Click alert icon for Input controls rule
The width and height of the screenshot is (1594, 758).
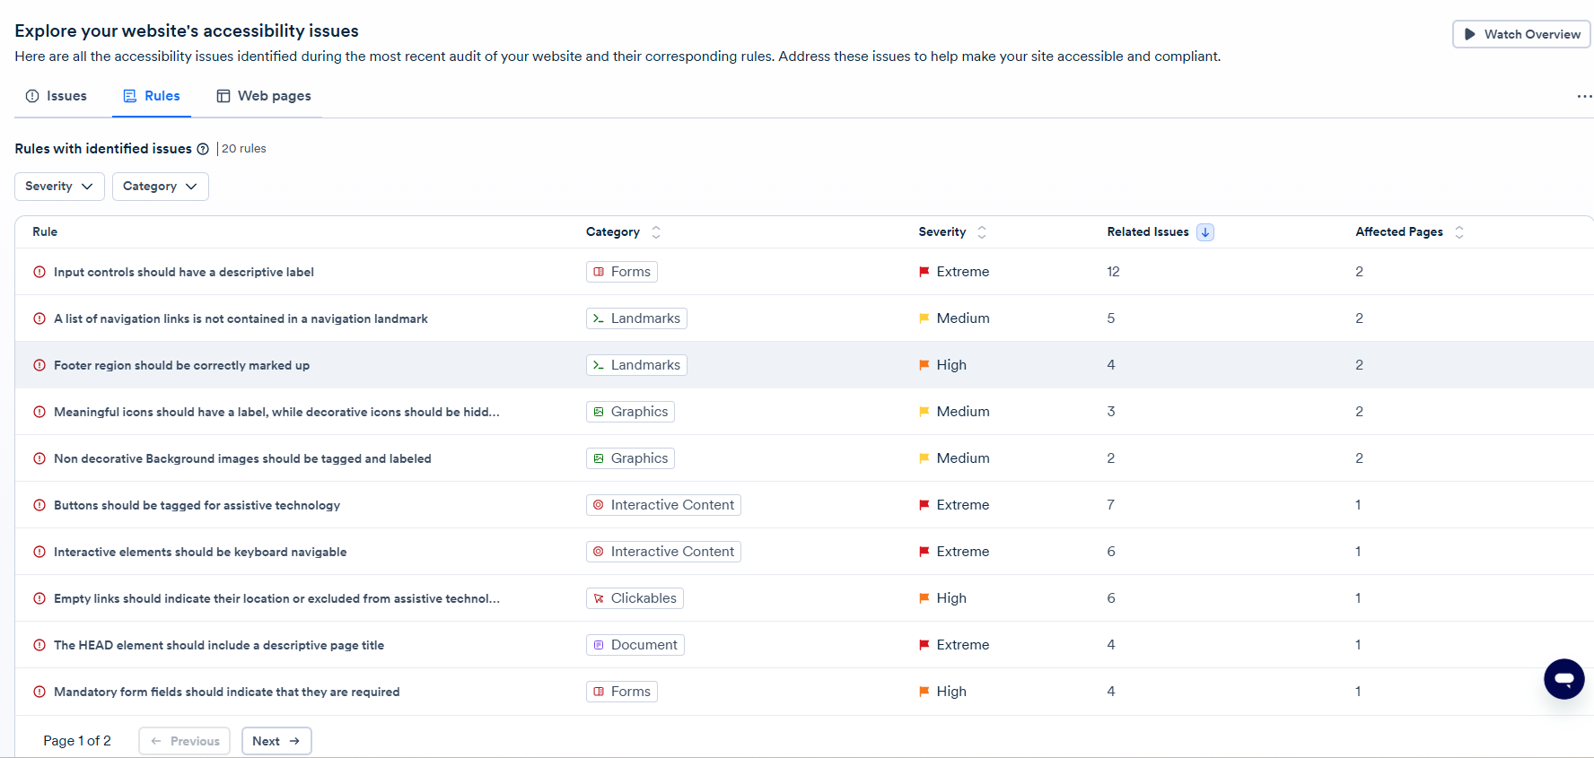point(39,272)
